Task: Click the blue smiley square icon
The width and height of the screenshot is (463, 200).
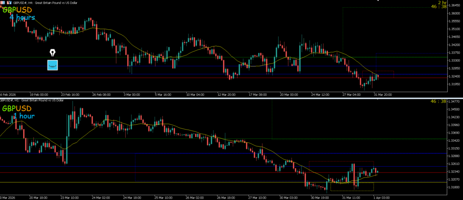Action: click(53, 65)
